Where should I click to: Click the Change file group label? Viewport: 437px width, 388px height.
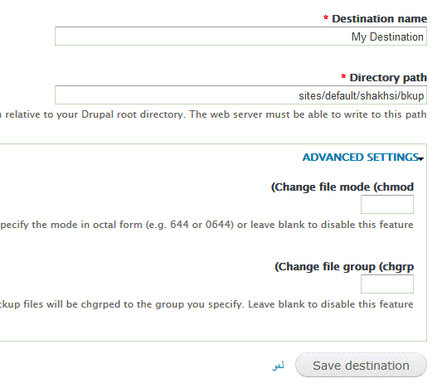[x=344, y=267]
